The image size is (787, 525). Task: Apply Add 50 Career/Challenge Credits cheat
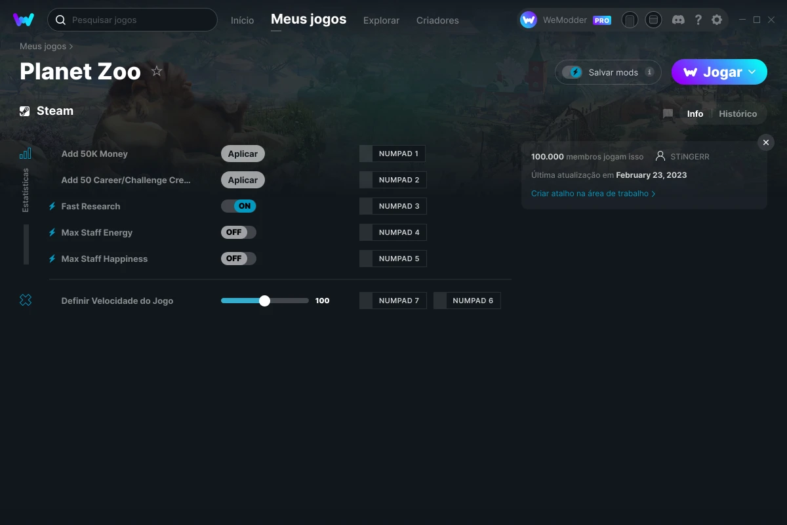pyautogui.click(x=243, y=180)
